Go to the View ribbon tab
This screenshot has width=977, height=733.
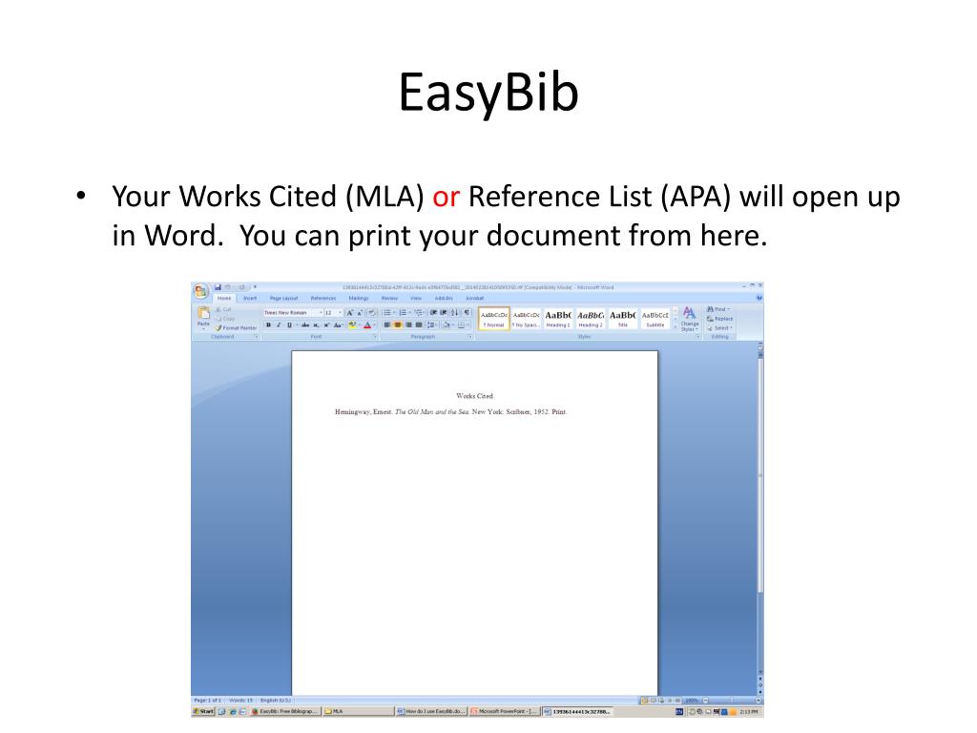pos(416,299)
